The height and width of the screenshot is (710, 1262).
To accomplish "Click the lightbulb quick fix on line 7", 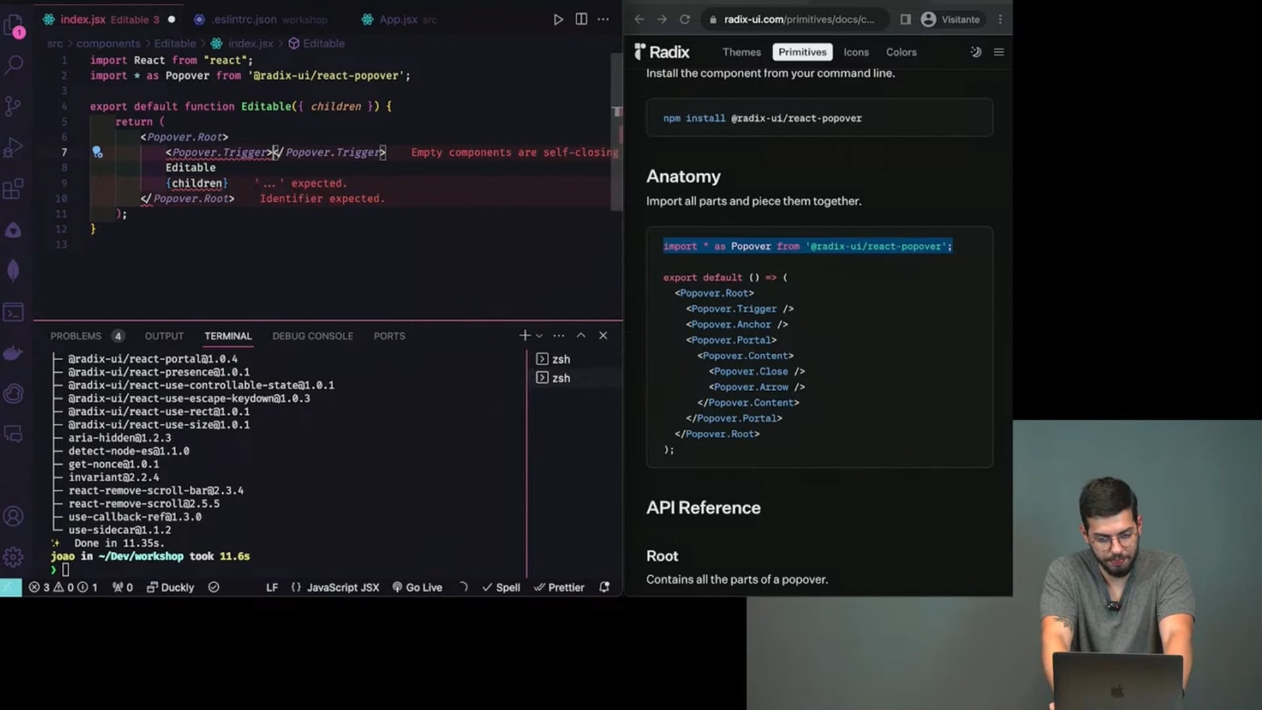I will coord(97,153).
